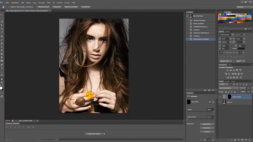The width and height of the screenshot is (253, 142).
Task: Toggle Bildlauf in allen Fenstern checkbox
Action: coord(9,7)
